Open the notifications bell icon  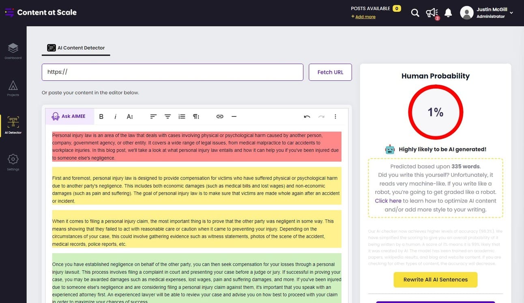(x=448, y=13)
